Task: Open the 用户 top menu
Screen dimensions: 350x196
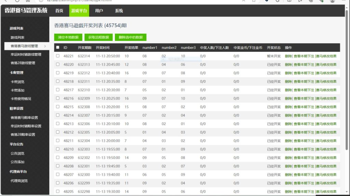Action: click(x=99, y=11)
